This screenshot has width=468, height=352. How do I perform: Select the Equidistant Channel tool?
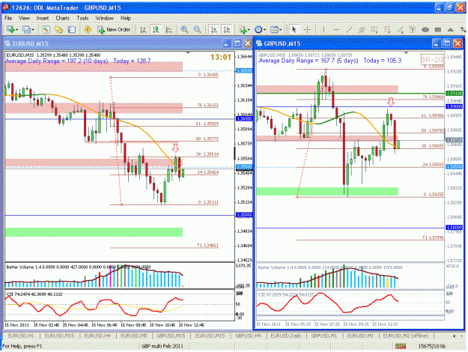point(362,29)
